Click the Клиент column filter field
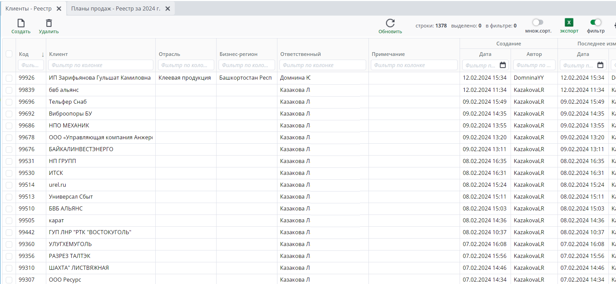 101,65
